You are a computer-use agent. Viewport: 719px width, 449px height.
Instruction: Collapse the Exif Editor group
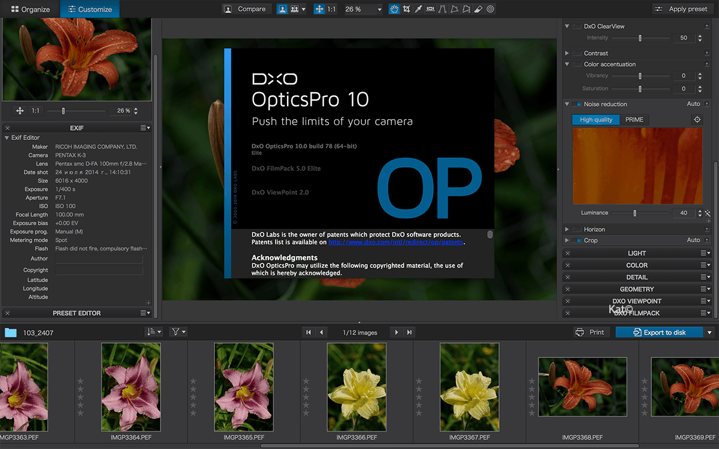coord(7,138)
